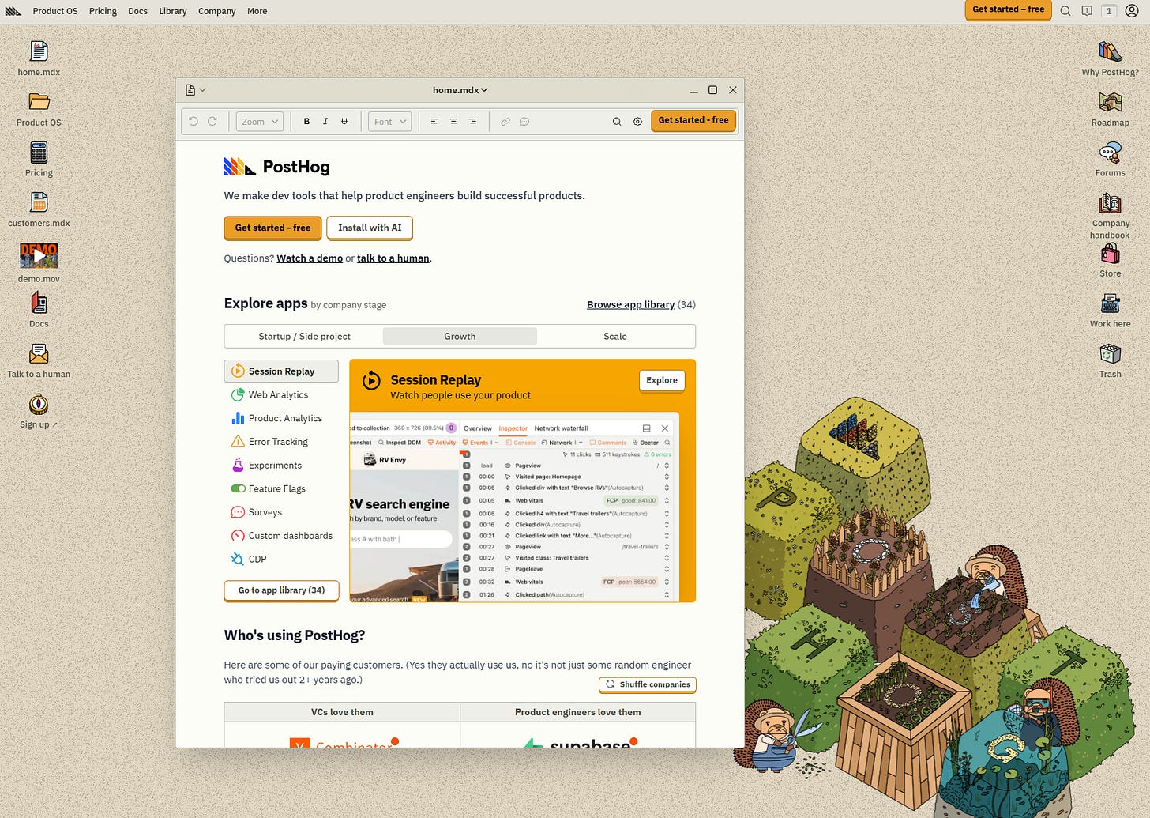1150x818 pixels.
Task: Open the help icon in top bar
Action: 1087,11
